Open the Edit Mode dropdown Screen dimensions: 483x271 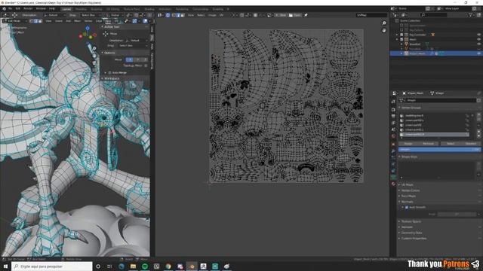point(15,21)
